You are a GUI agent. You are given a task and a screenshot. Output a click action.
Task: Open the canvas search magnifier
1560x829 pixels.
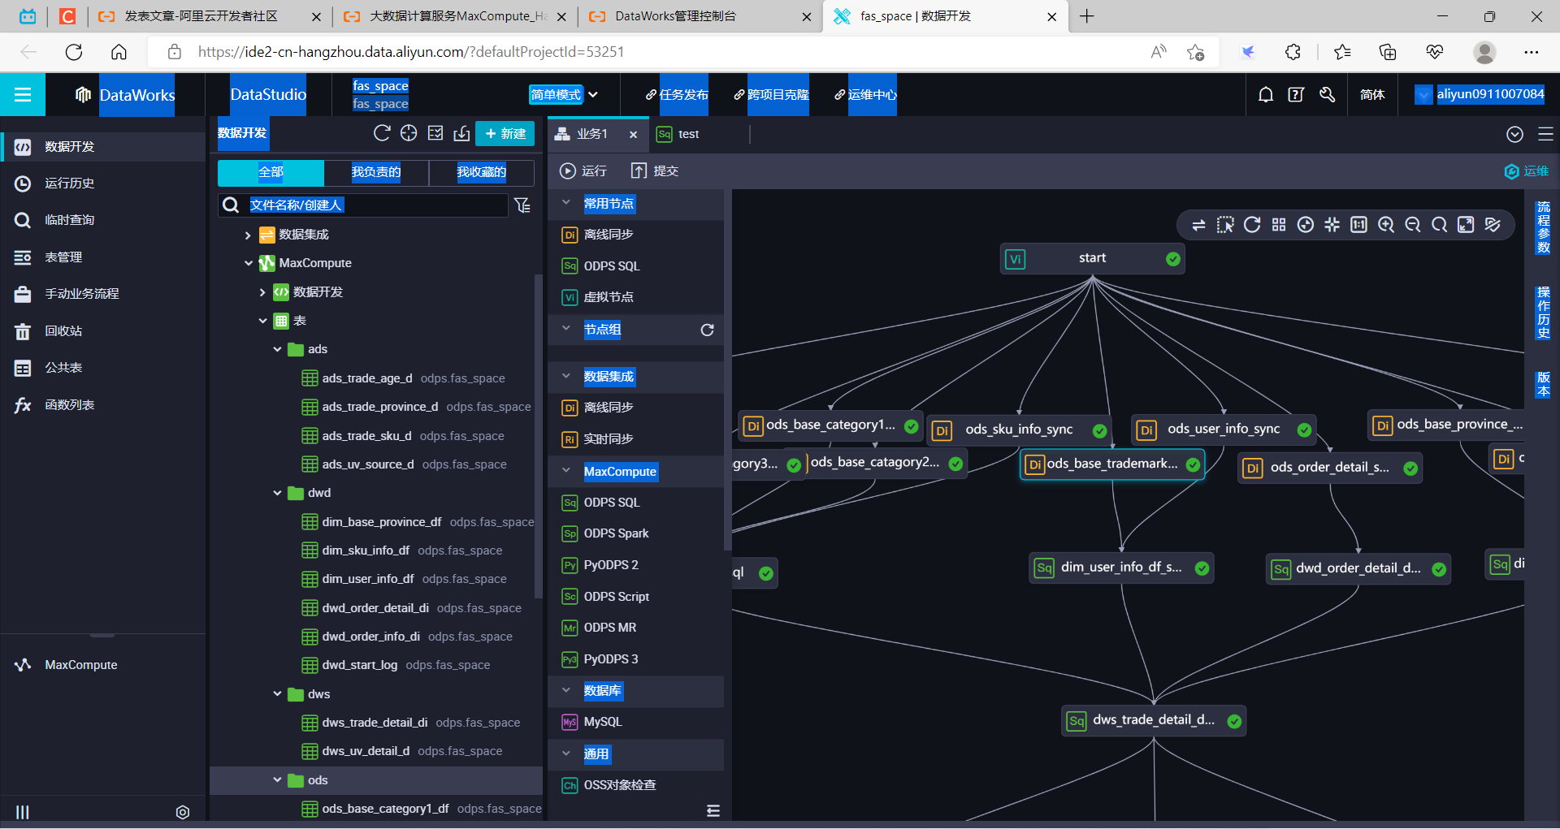click(x=1439, y=225)
